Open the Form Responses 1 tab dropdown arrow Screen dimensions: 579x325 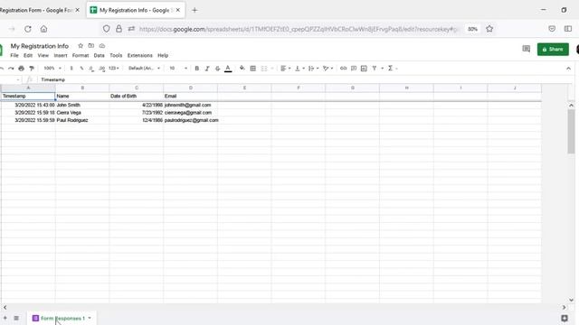coord(90,318)
